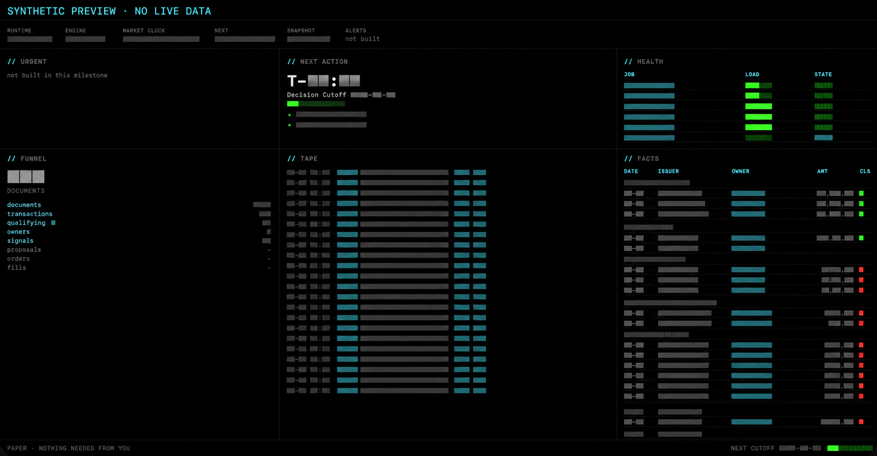Click the ENGINE status label
Viewport: 877px width, 456px height.
tap(76, 31)
